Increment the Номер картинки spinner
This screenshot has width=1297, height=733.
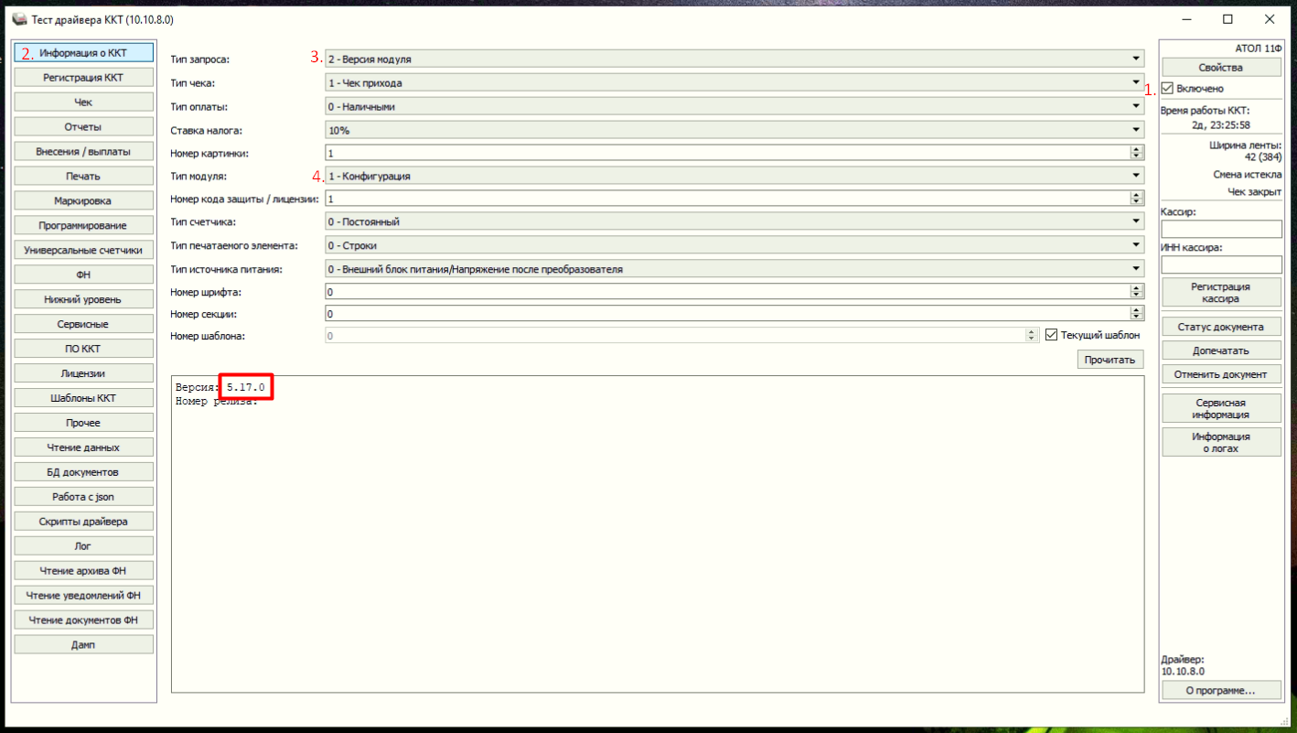tap(1137, 150)
